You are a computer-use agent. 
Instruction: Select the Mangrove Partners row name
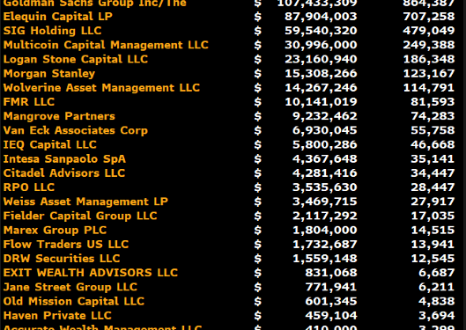(59, 116)
